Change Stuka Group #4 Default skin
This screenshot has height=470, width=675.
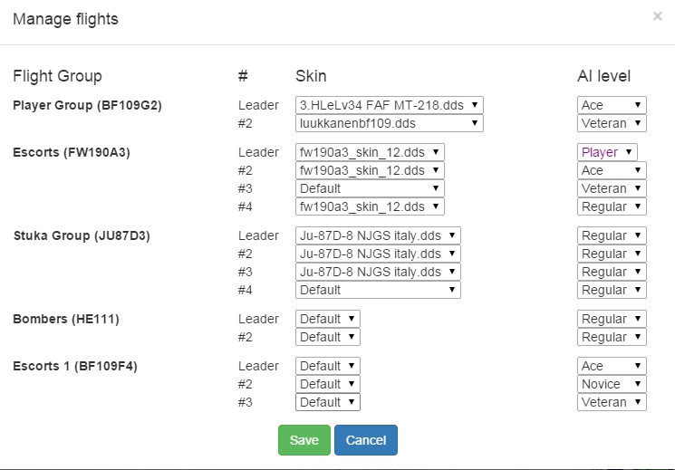tap(378, 290)
